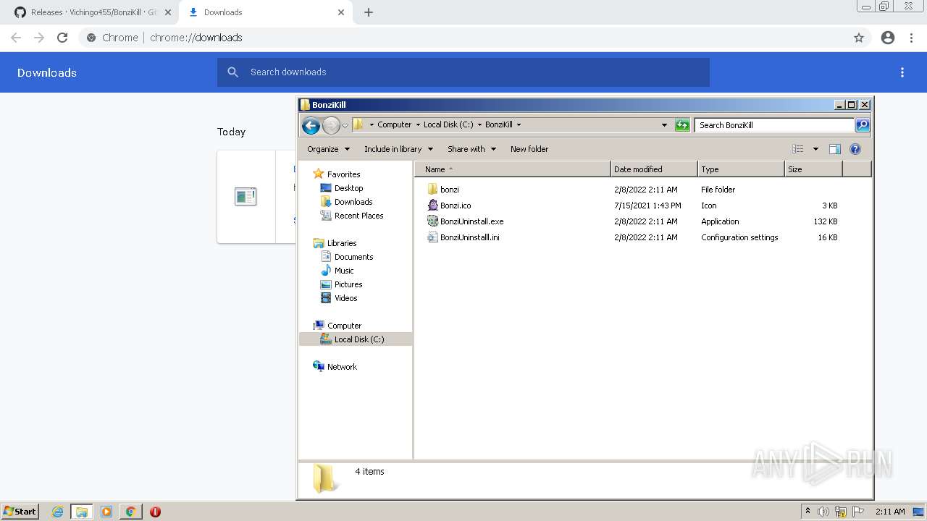Sort by Type column header
927x521 pixels.
coord(741,169)
